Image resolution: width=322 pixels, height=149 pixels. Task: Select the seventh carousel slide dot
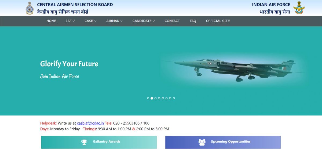coord(170,98)
